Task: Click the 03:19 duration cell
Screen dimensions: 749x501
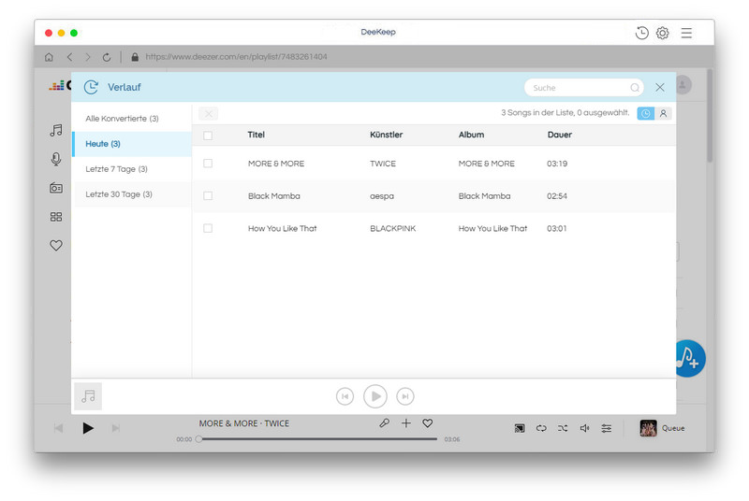Action: tap(557, 164)
